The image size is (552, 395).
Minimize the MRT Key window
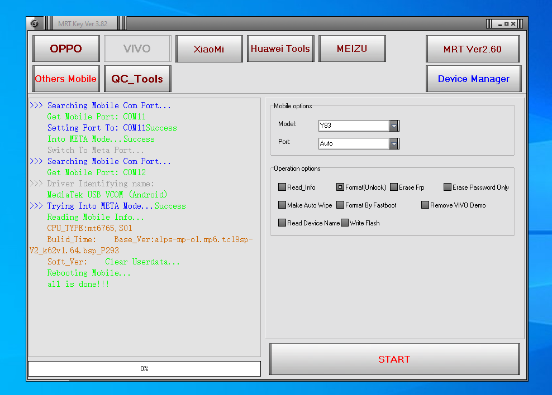(x=500, y=24)
